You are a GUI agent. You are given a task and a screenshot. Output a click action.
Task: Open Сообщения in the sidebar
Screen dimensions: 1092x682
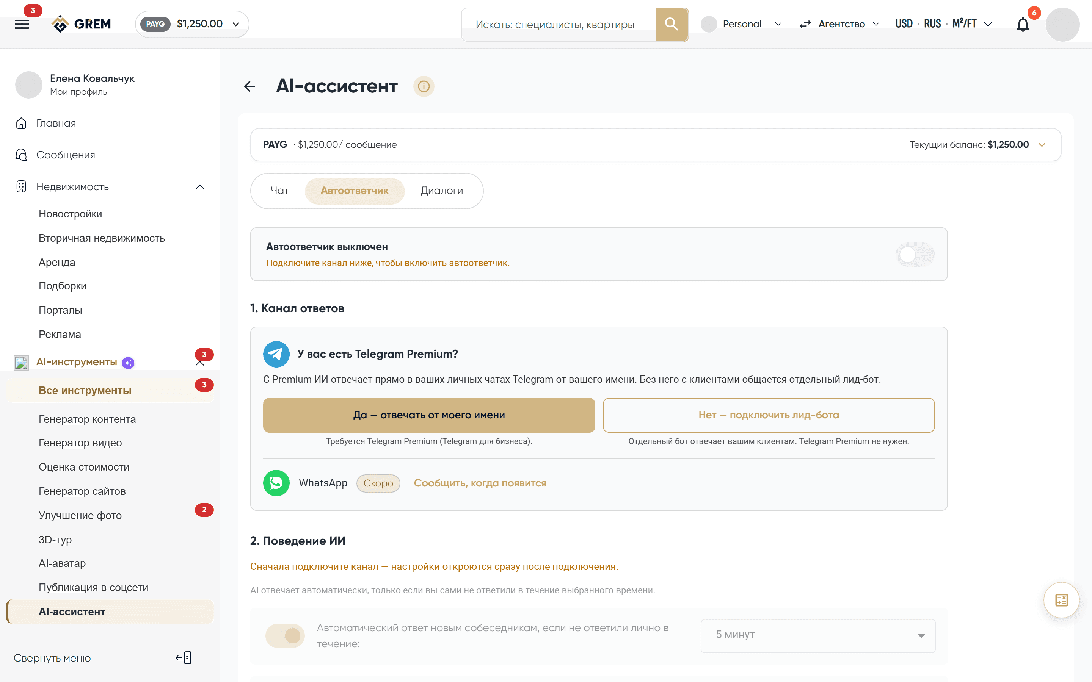pos(66,155)
